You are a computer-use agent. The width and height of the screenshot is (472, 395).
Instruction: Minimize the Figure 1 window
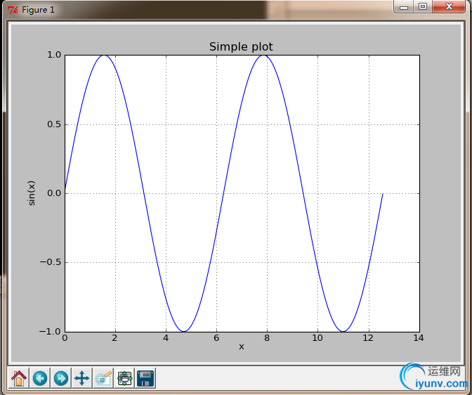(404, 7)
